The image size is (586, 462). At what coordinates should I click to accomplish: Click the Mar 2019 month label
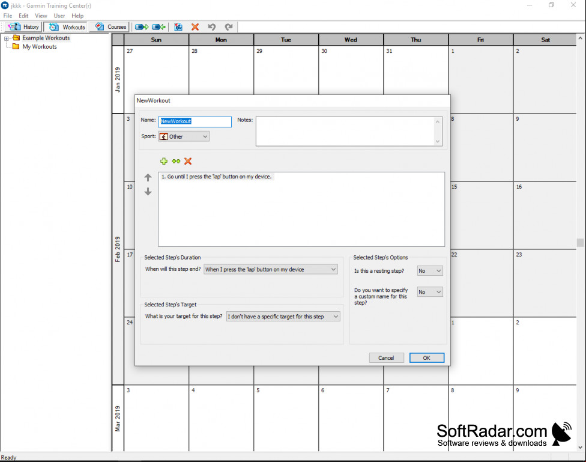click(x=118, y=419)
